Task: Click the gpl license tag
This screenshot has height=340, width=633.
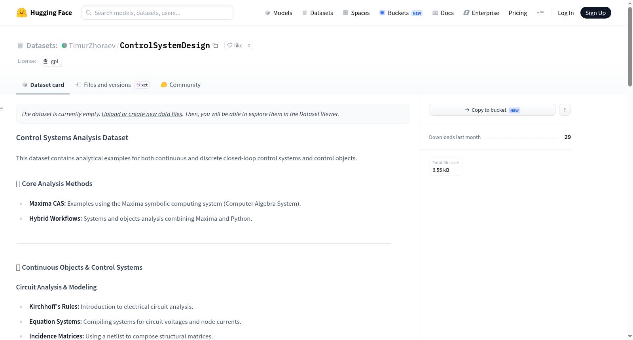Action: [51, 61]
